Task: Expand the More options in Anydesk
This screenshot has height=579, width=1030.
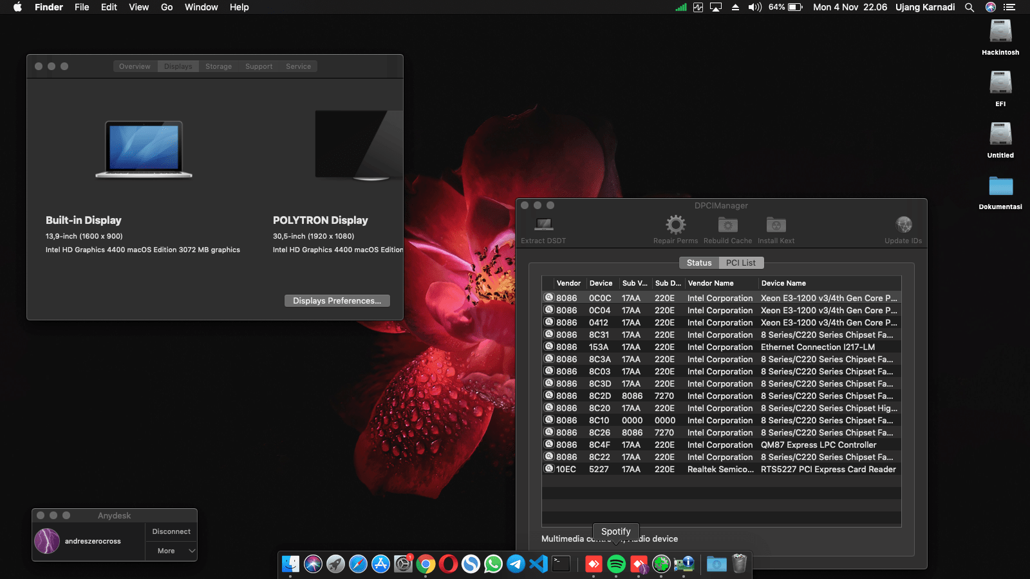Action: pos(171,551)
